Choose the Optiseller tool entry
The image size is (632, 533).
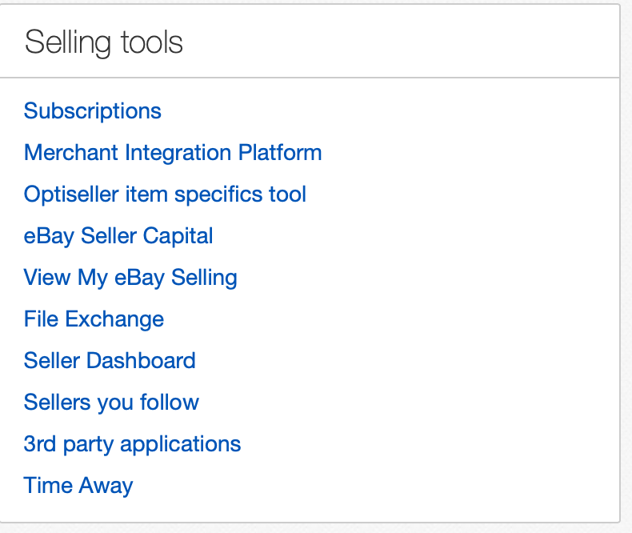165,194
